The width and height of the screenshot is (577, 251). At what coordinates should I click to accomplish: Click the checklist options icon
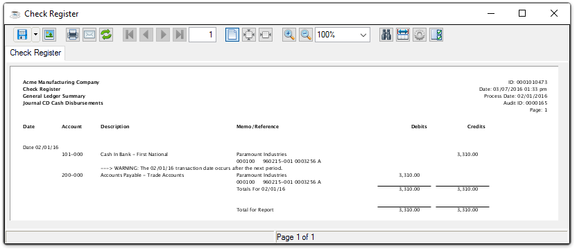pos(436,35)
